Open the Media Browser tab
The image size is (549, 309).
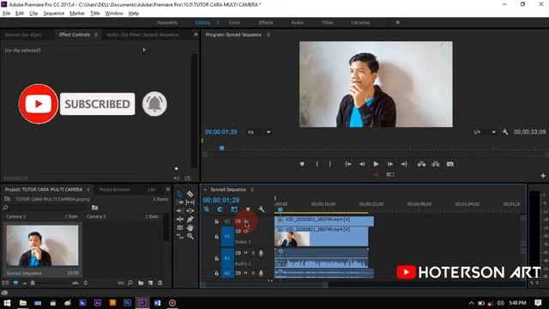(114, 189)
